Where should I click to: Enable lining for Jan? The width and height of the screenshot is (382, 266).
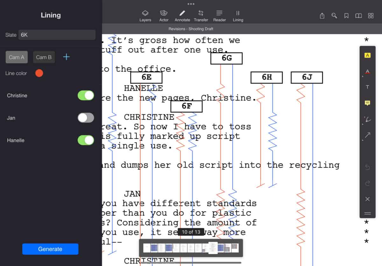85,118
